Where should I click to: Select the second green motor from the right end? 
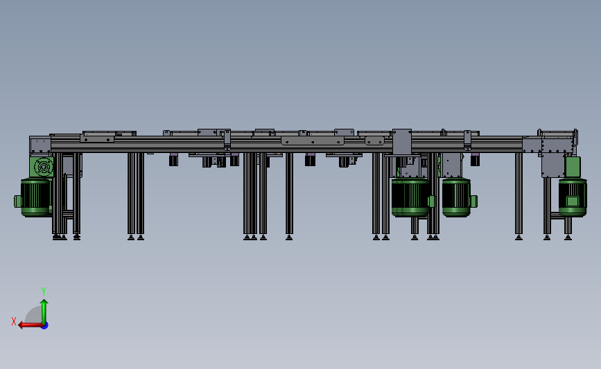pyautogui.click(x=458, y=197)
